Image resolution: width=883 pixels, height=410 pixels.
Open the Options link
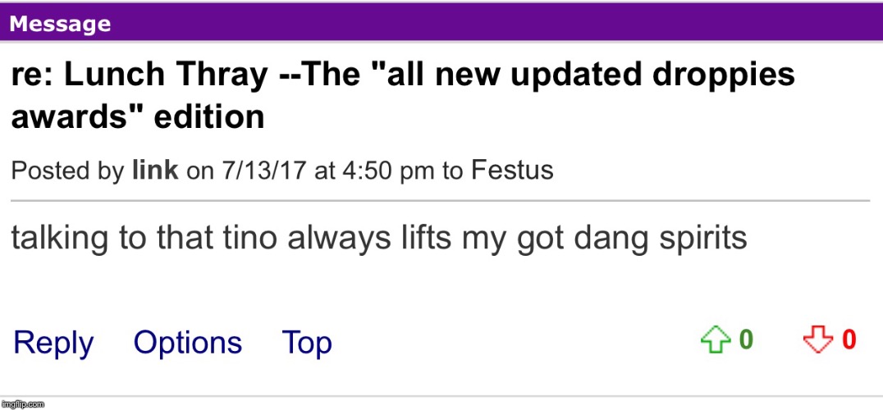pos(187,343)
